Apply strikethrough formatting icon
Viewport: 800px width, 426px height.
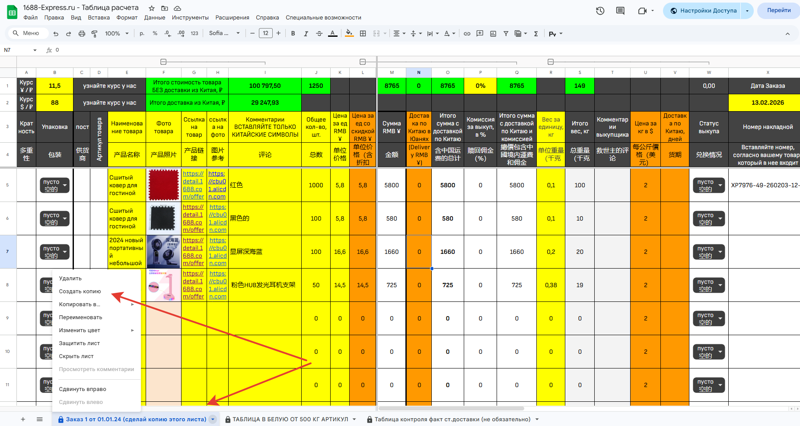[319, 34]
